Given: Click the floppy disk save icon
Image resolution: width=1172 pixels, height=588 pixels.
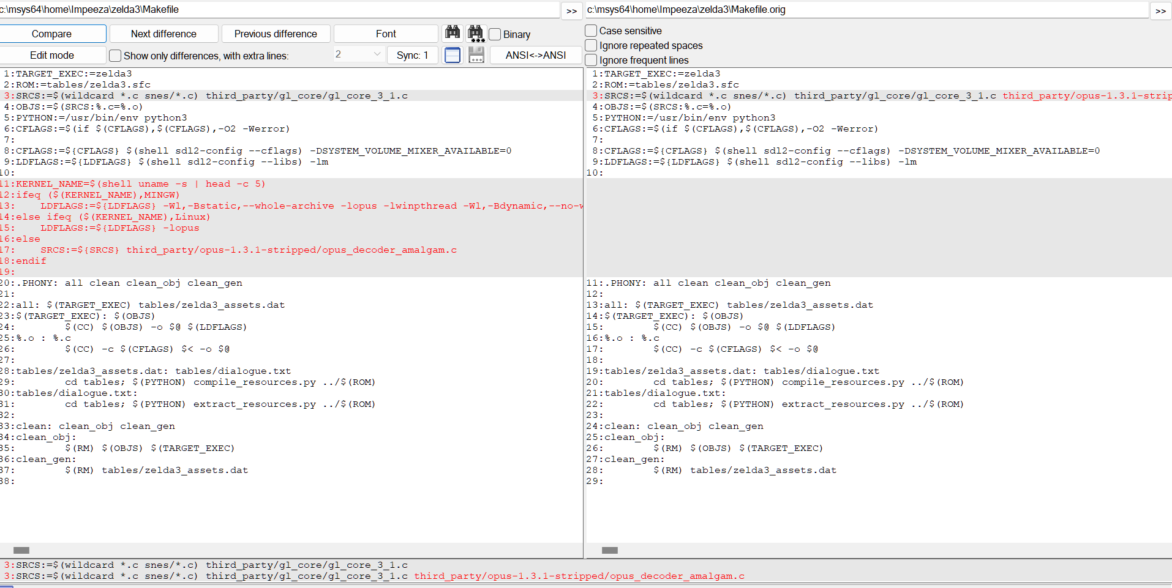Looking at the screenshot, I should (476, 55).
